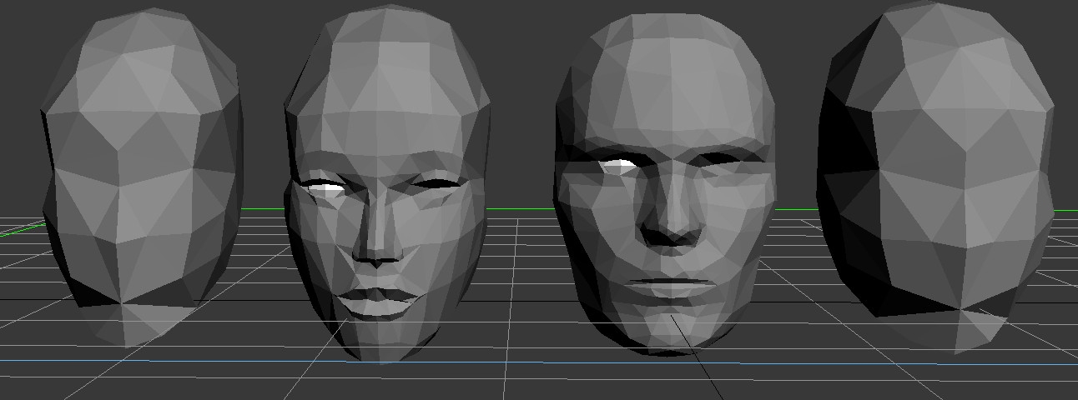Click the white eye of the male head

(618, 167)
